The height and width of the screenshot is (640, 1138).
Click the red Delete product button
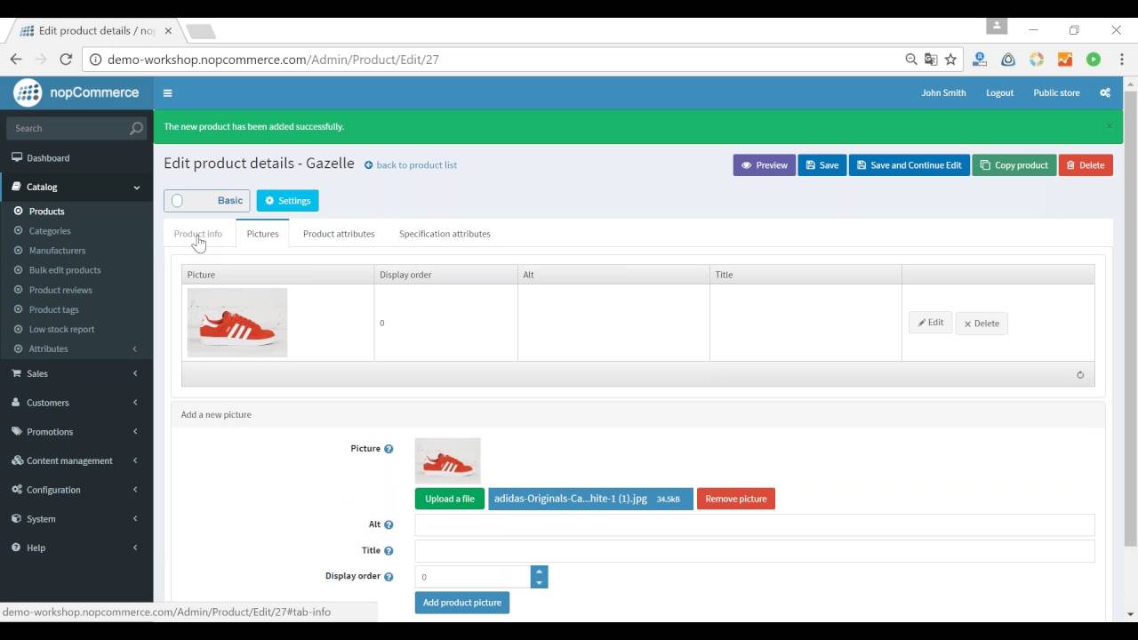[x=1086, y=165]
